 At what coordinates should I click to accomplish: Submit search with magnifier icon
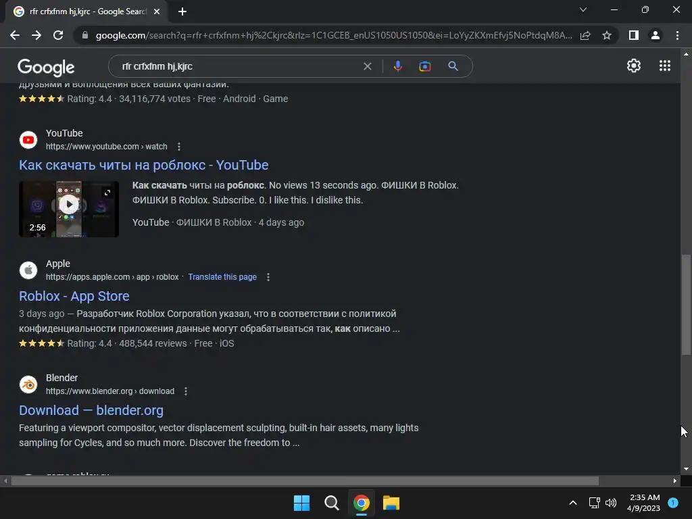[x=453, y=66]
